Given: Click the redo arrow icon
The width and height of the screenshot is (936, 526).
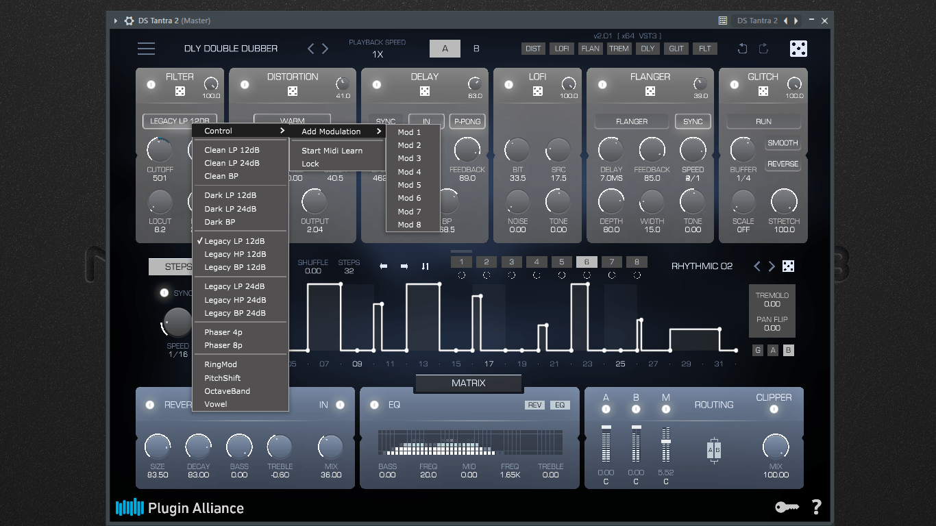Looking at the screenshot, I should [x=764, y=49].
